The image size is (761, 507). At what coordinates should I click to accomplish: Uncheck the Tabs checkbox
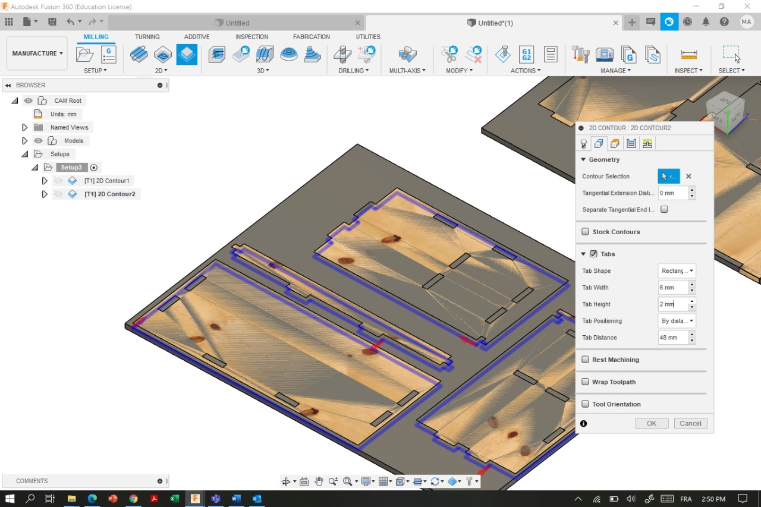coord(593,254)
